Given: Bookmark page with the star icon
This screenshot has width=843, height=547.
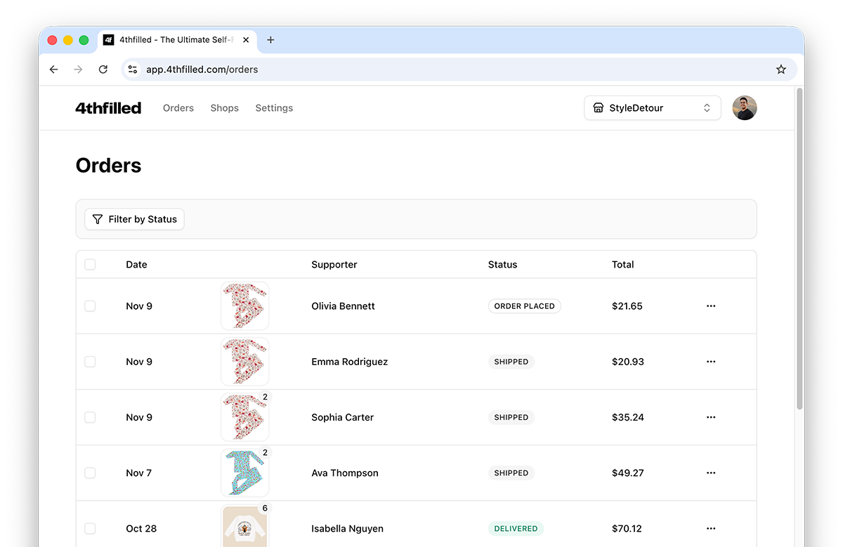Looking at the screenshot, I should pyautogui.click(x=780, y=70).
